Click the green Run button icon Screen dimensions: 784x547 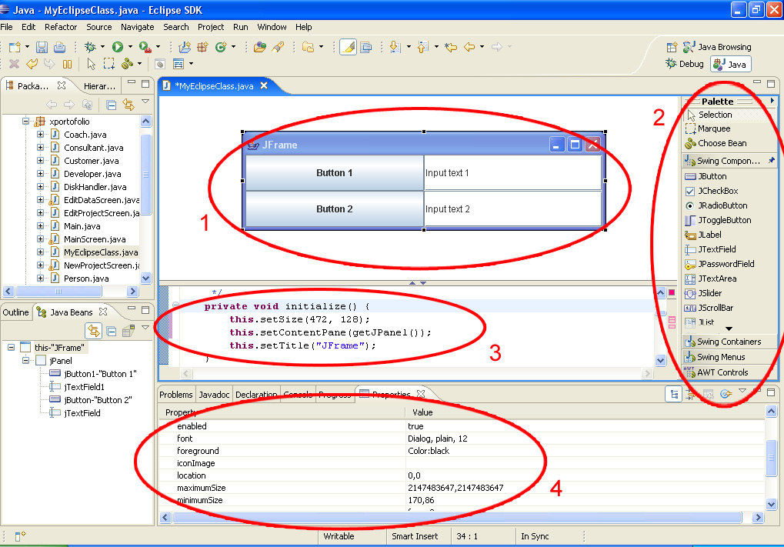pos(118,47)
